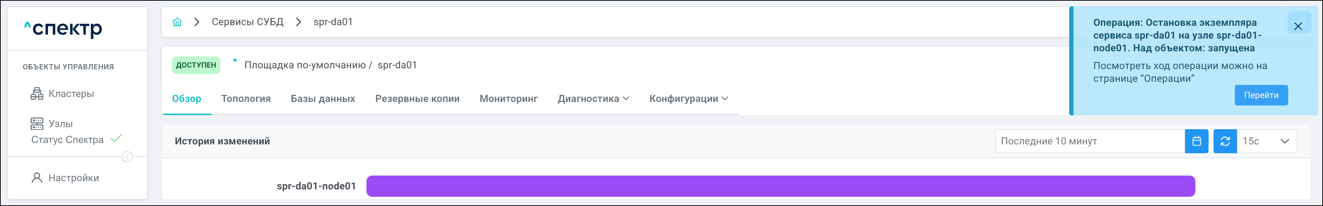The width and height of the screenshot is (1323, 206).
Task: Select the Резервные копии tab
Action: tap(417, 99)
